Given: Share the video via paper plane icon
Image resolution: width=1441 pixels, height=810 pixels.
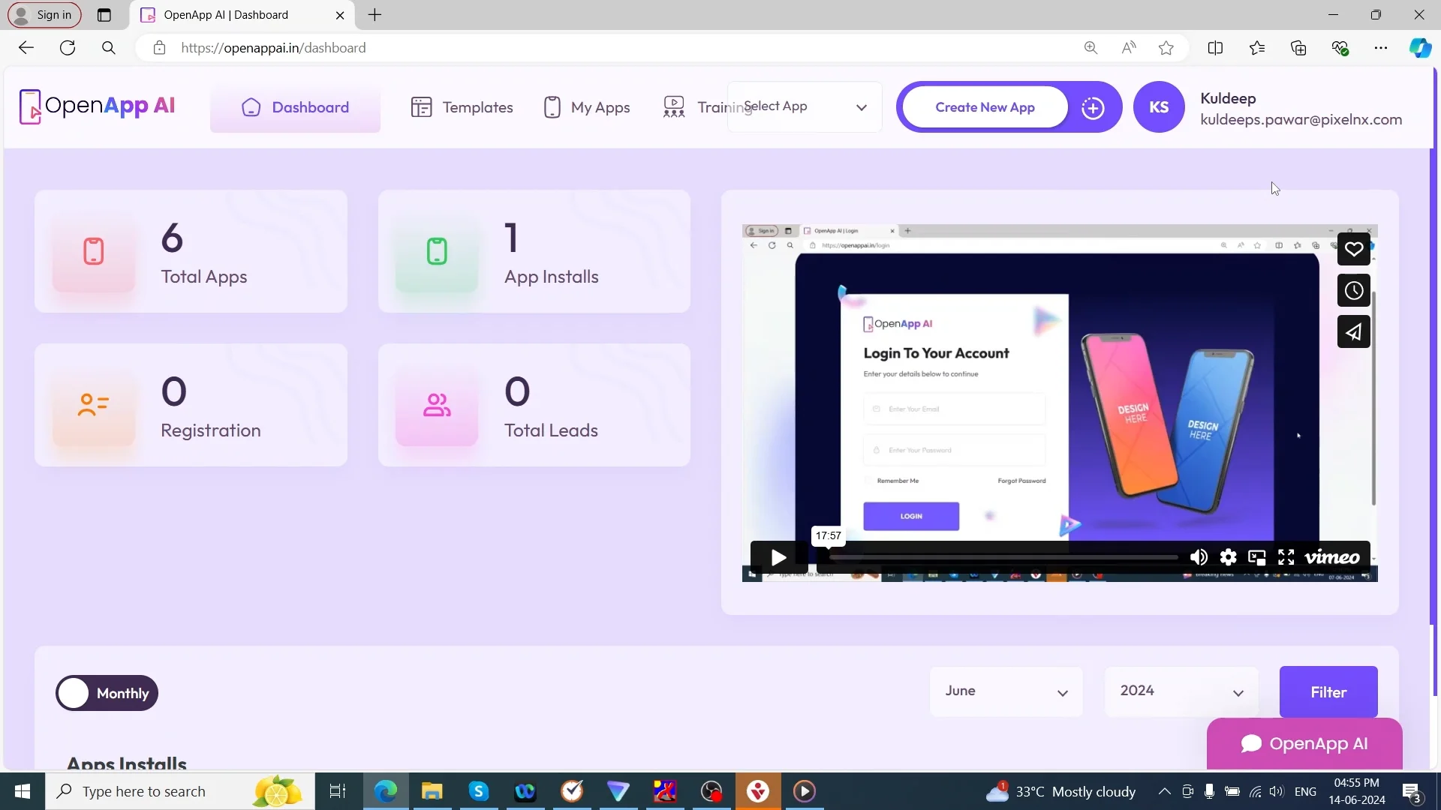Looking at the screenshot, I should 1353,331.
